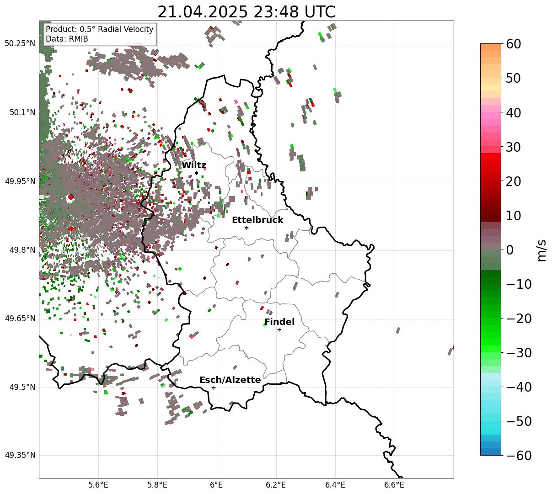The width and height of the screenshot is (552, 494).
Task: Click the 49.35°N latitude label
Action: point(20,455)
